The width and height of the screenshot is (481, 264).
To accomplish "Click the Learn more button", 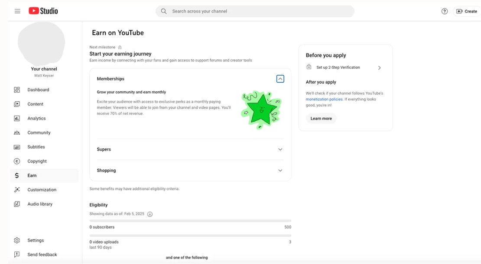I will click(x=321, y=119).
